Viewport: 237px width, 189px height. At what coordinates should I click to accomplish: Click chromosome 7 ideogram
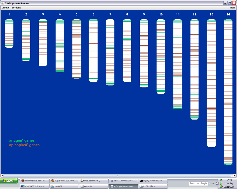tap(110, 52)
